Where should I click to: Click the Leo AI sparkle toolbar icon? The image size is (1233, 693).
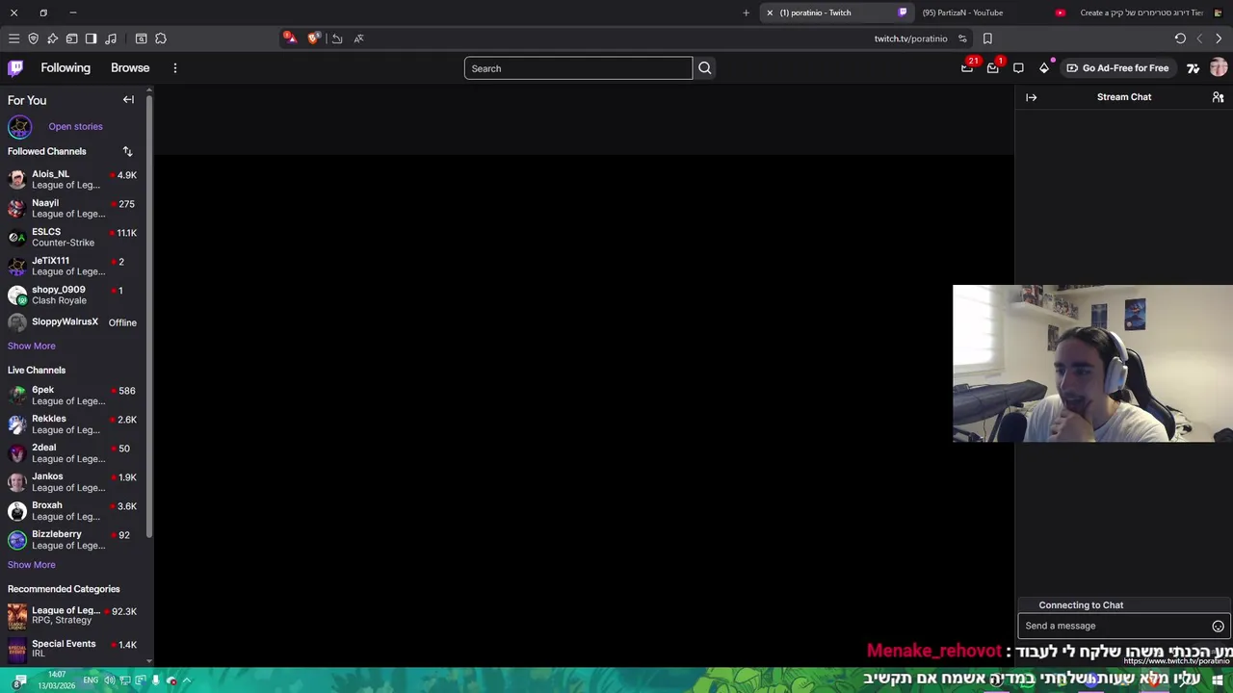(52, 38)
